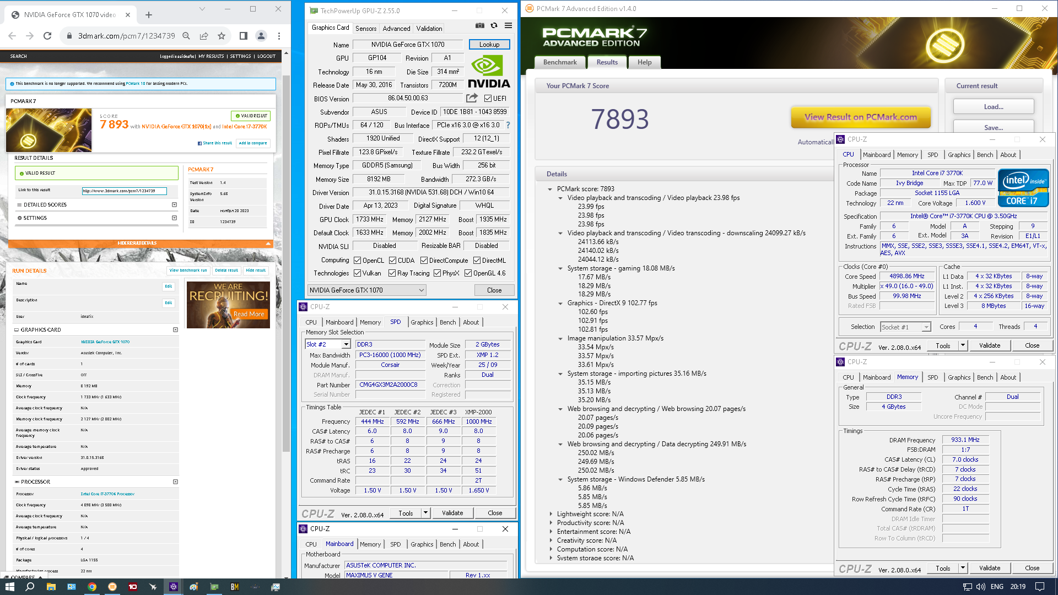Open the Slot #2 memory slot dropdown
The image size is (1058, 595).
click(x=328, y=344)
